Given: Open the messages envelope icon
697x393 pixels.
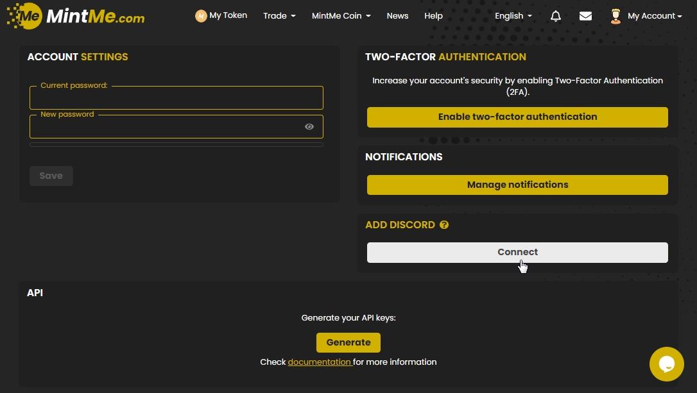Looking at the screenshot, I should pyautogui.click(x=585, y=16).
